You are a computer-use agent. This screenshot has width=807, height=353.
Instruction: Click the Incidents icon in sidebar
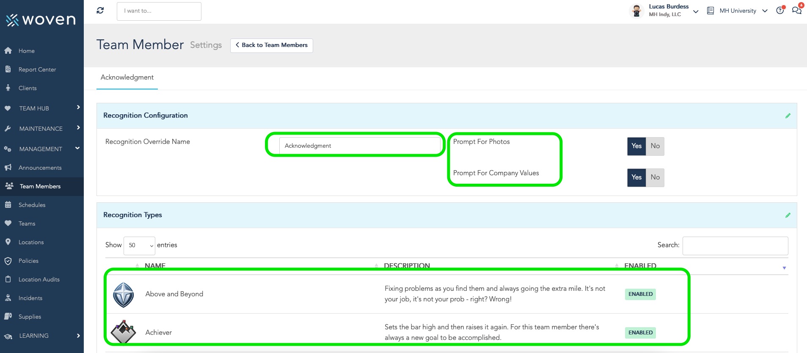[8, 298]
